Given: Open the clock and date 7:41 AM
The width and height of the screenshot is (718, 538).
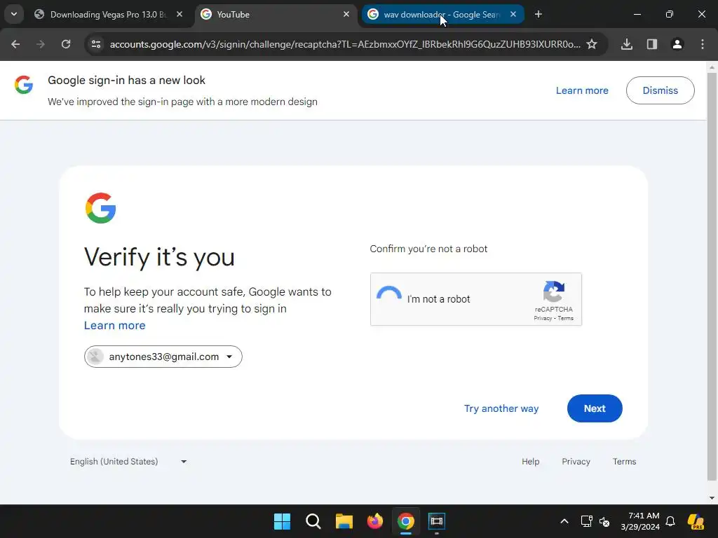Looking at the screenshot, I should coord(640,521).
